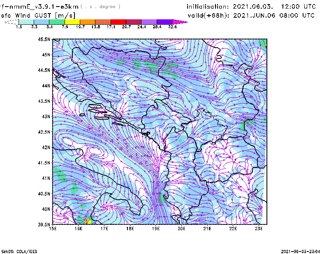Click the dashed white arrow at legend start
Viewport: 329px width, 254px height.
(x=12, y=22)
